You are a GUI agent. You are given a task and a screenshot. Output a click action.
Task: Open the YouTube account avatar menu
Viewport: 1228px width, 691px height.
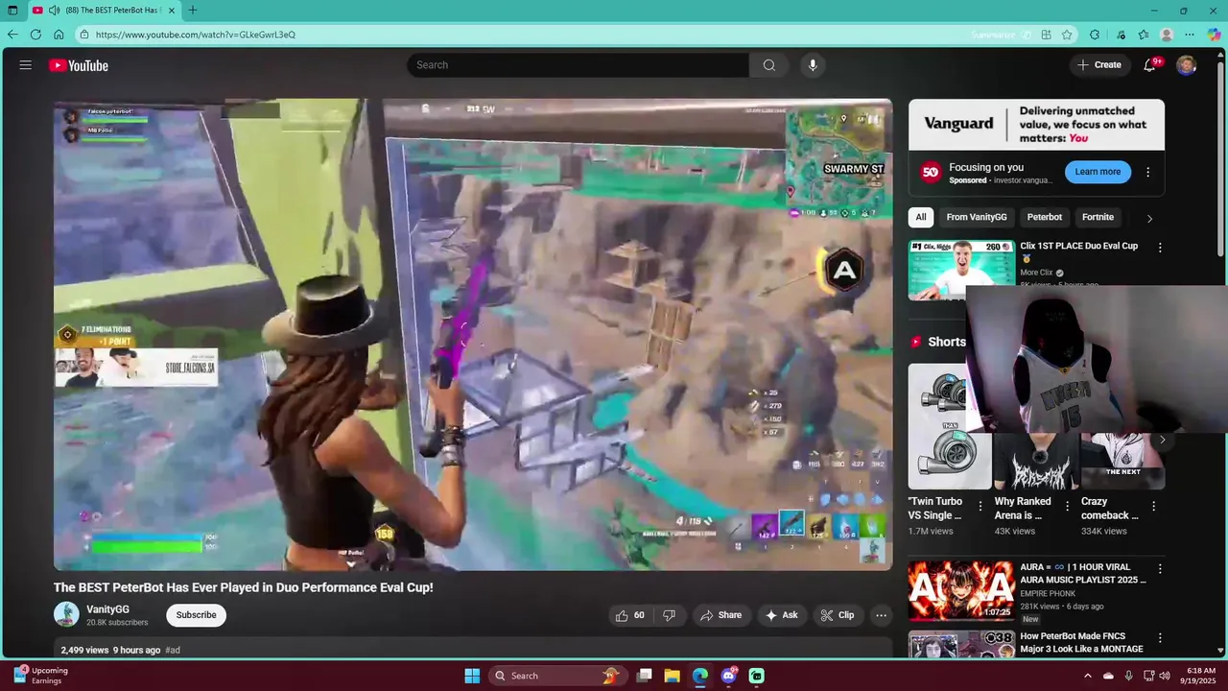click(1187, 65)
